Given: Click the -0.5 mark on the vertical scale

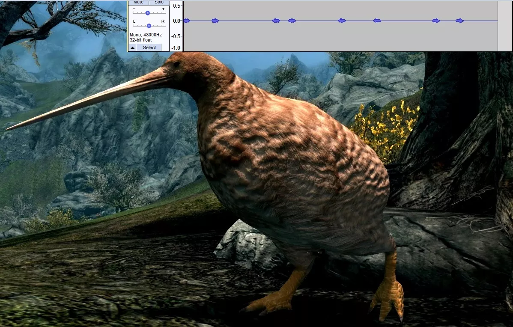Looking at the screenshot, I should pyautogui.click(x=176, y=36).
